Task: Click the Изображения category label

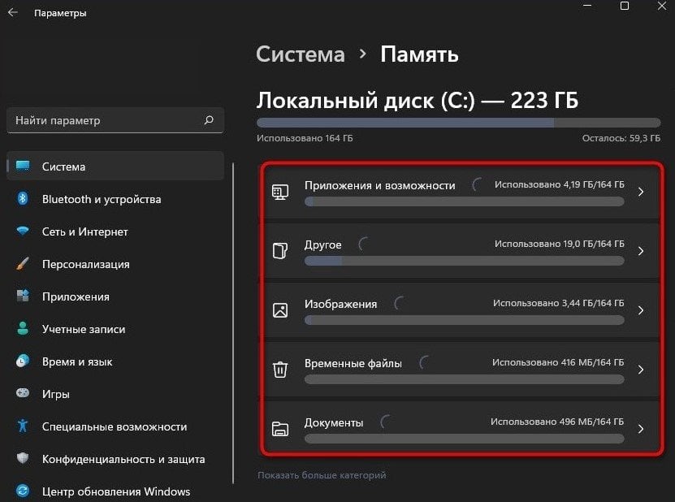Action: 340,304
